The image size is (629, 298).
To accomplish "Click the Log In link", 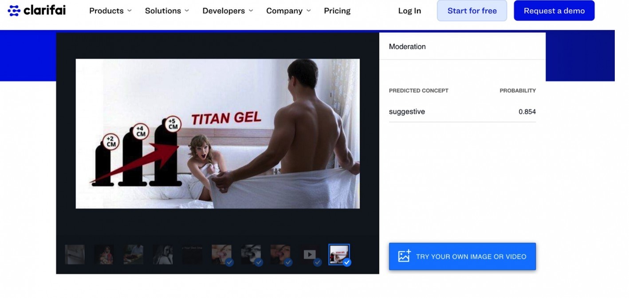I will point(409,11).
